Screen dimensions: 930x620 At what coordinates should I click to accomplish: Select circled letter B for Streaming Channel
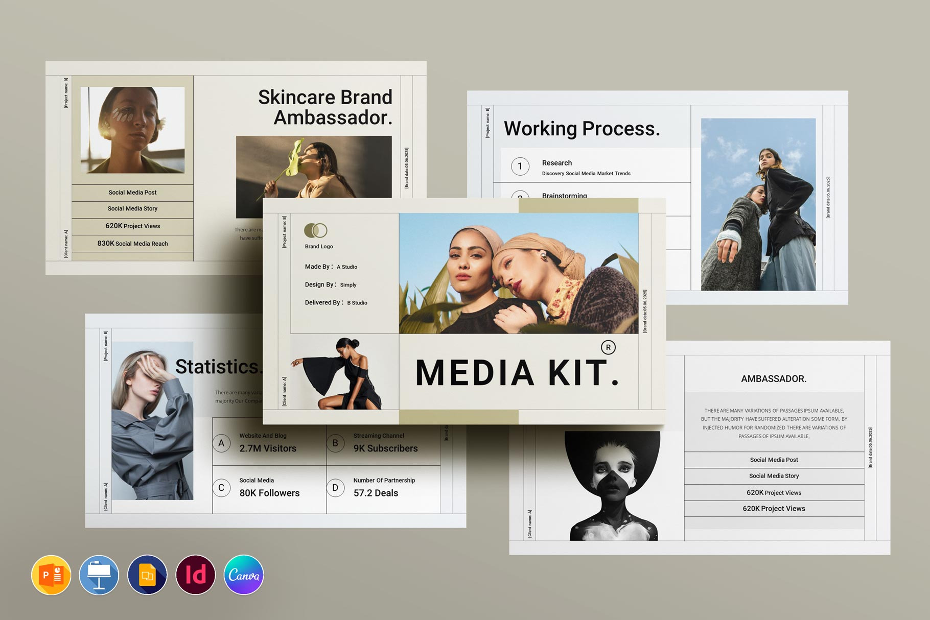[335, 443]
